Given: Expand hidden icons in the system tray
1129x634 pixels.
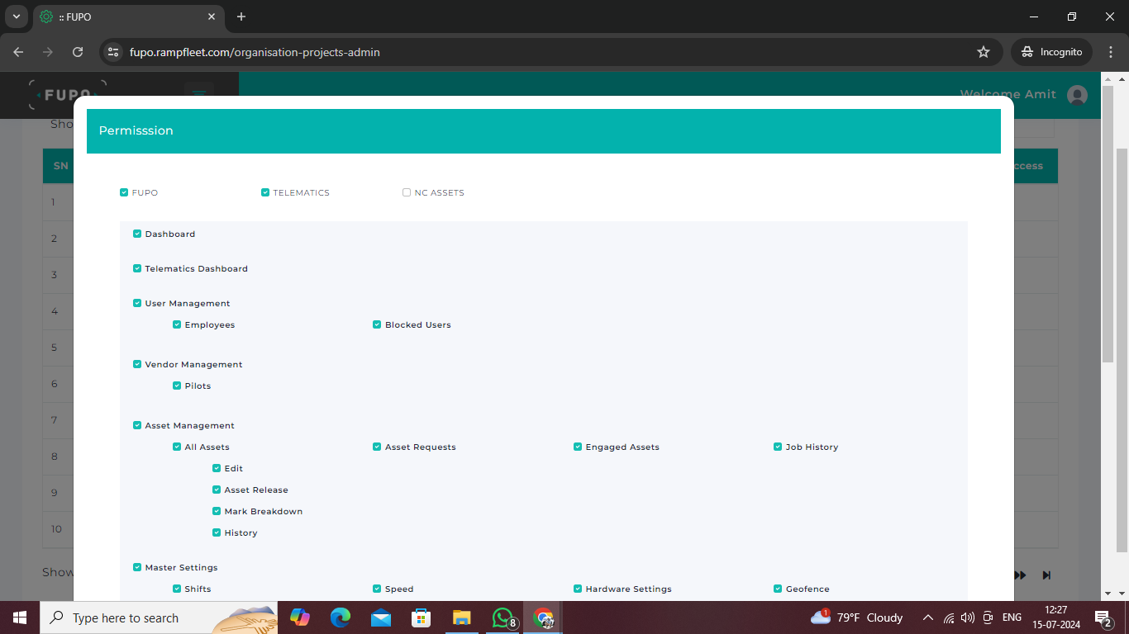Looking at the screenshot, I should (927, 617).
